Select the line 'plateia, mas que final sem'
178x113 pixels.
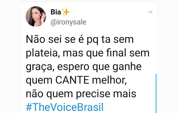coord(88,53)
